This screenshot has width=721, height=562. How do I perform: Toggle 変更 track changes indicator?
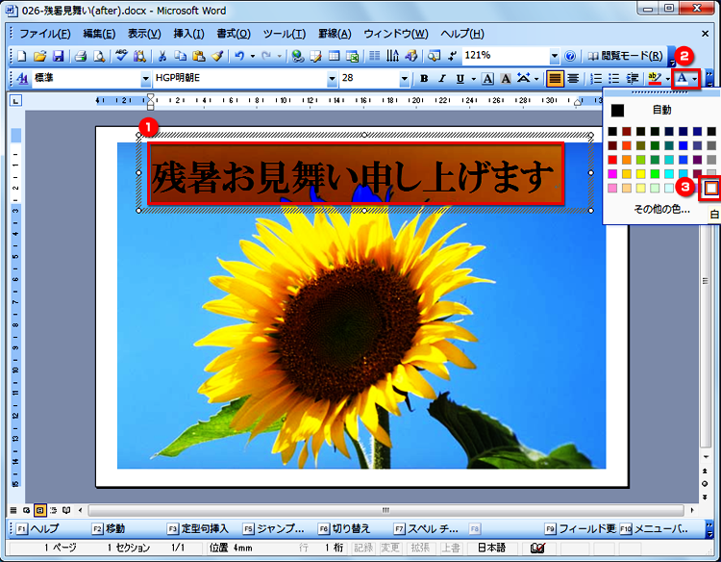(390, 548)
